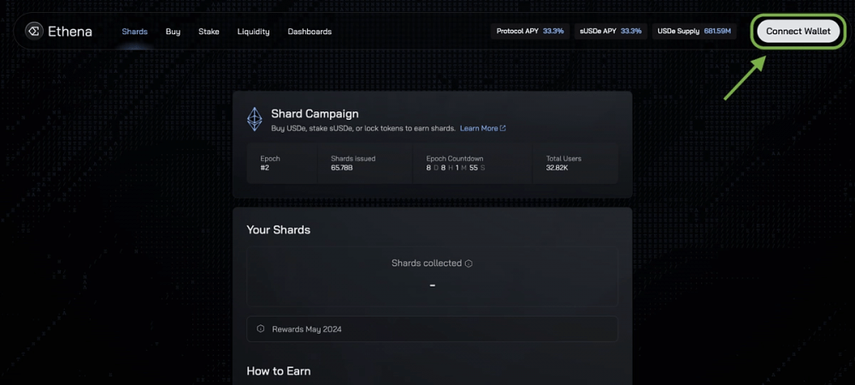Image resolution: width=855 pixels, height=385 pixels.
Task: Click the Total Users 32.82K value
Action: pyautogui.click(x=557, y=168)
